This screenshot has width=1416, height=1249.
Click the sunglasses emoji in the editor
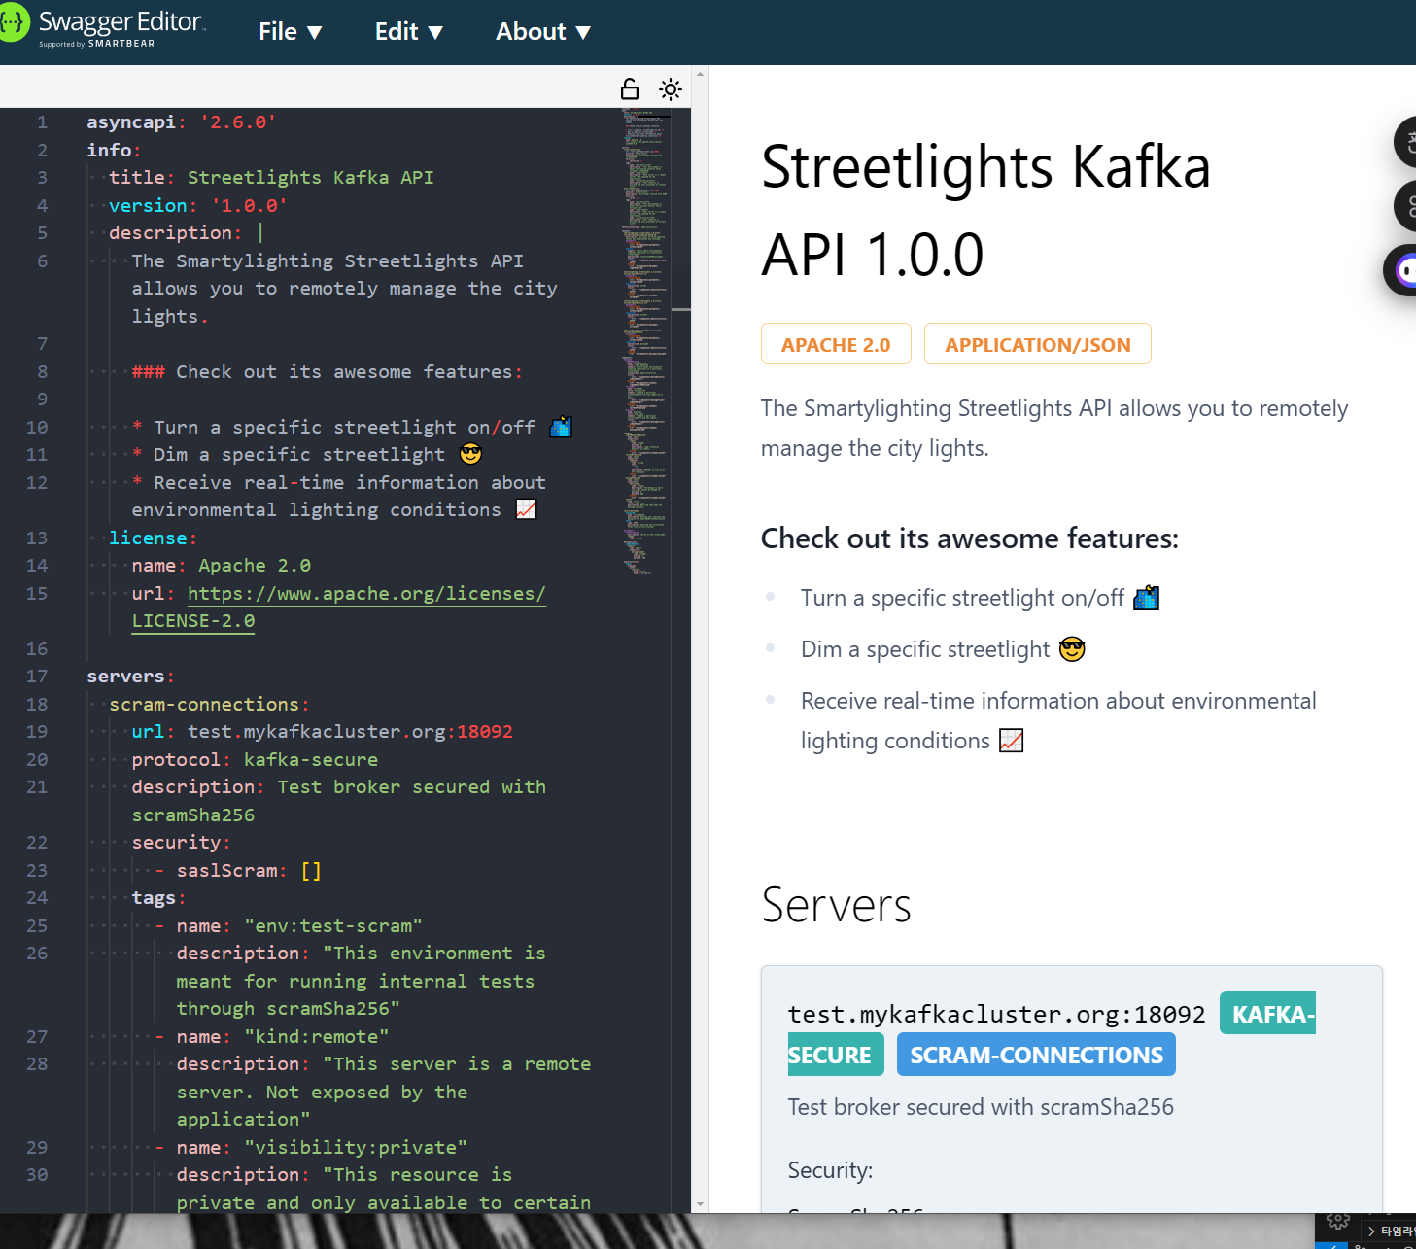pos(470,454)
